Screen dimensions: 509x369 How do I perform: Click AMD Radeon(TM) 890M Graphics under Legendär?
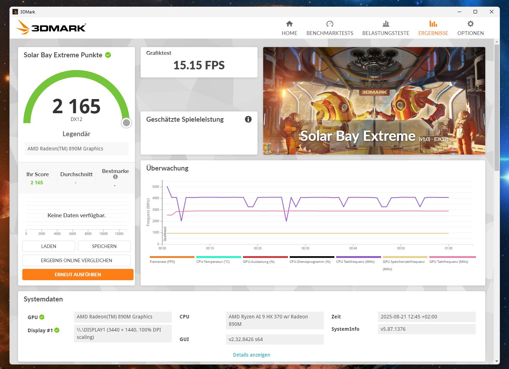76,149
